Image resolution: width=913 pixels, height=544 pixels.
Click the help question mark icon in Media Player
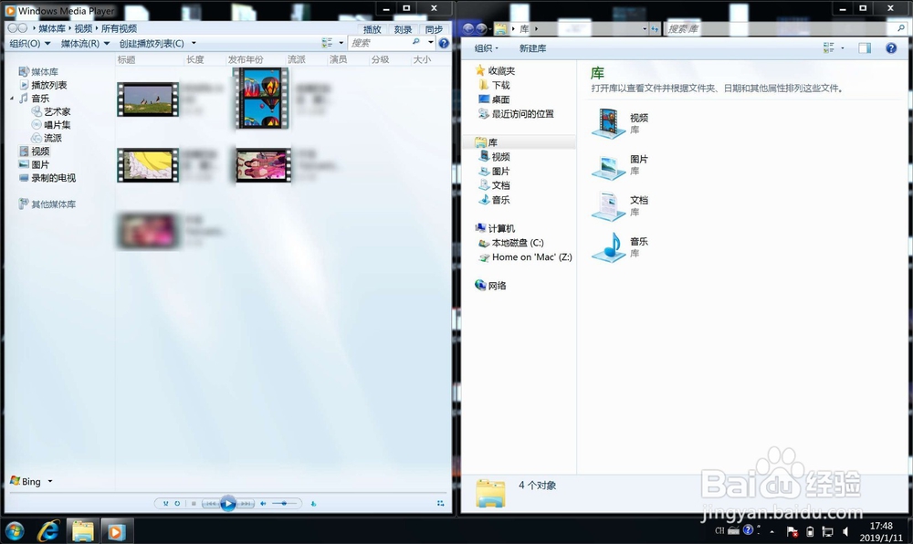point(445,44)
